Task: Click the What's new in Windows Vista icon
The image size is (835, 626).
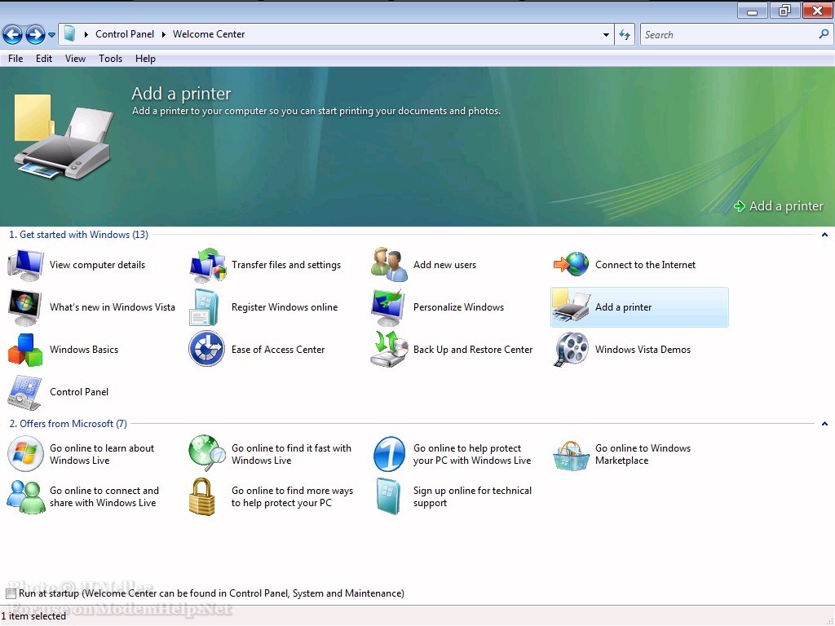Action: (x=25, y=307)
